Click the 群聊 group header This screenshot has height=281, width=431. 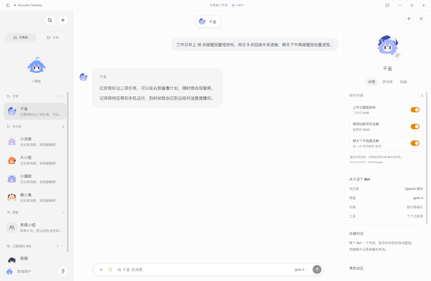click(x=35, y=213)
